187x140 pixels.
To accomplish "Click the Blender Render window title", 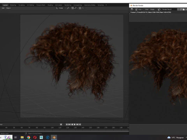I will (x=138, y=5).
